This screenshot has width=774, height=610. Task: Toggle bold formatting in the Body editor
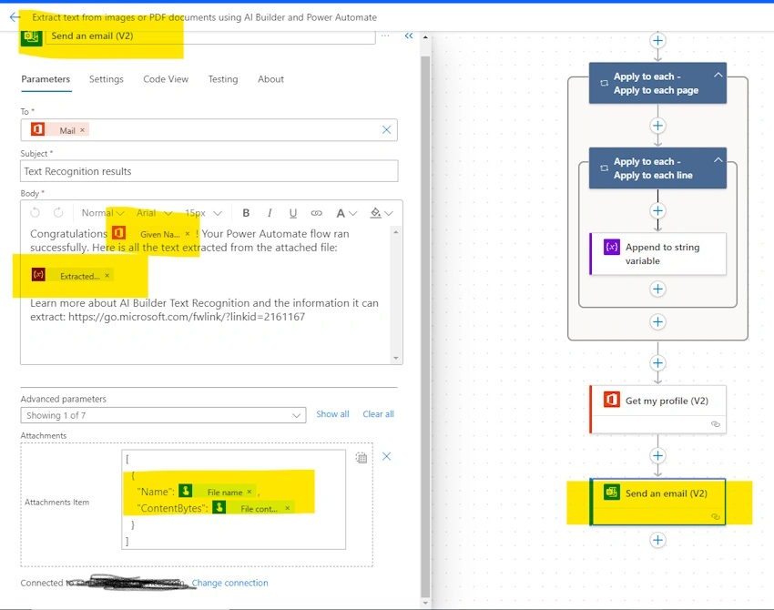(x=246, y=213)
